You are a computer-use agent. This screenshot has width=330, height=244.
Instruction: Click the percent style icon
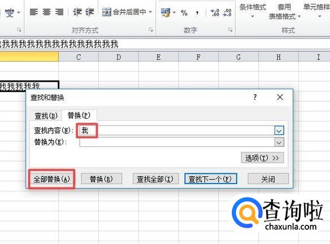[184, 12]
